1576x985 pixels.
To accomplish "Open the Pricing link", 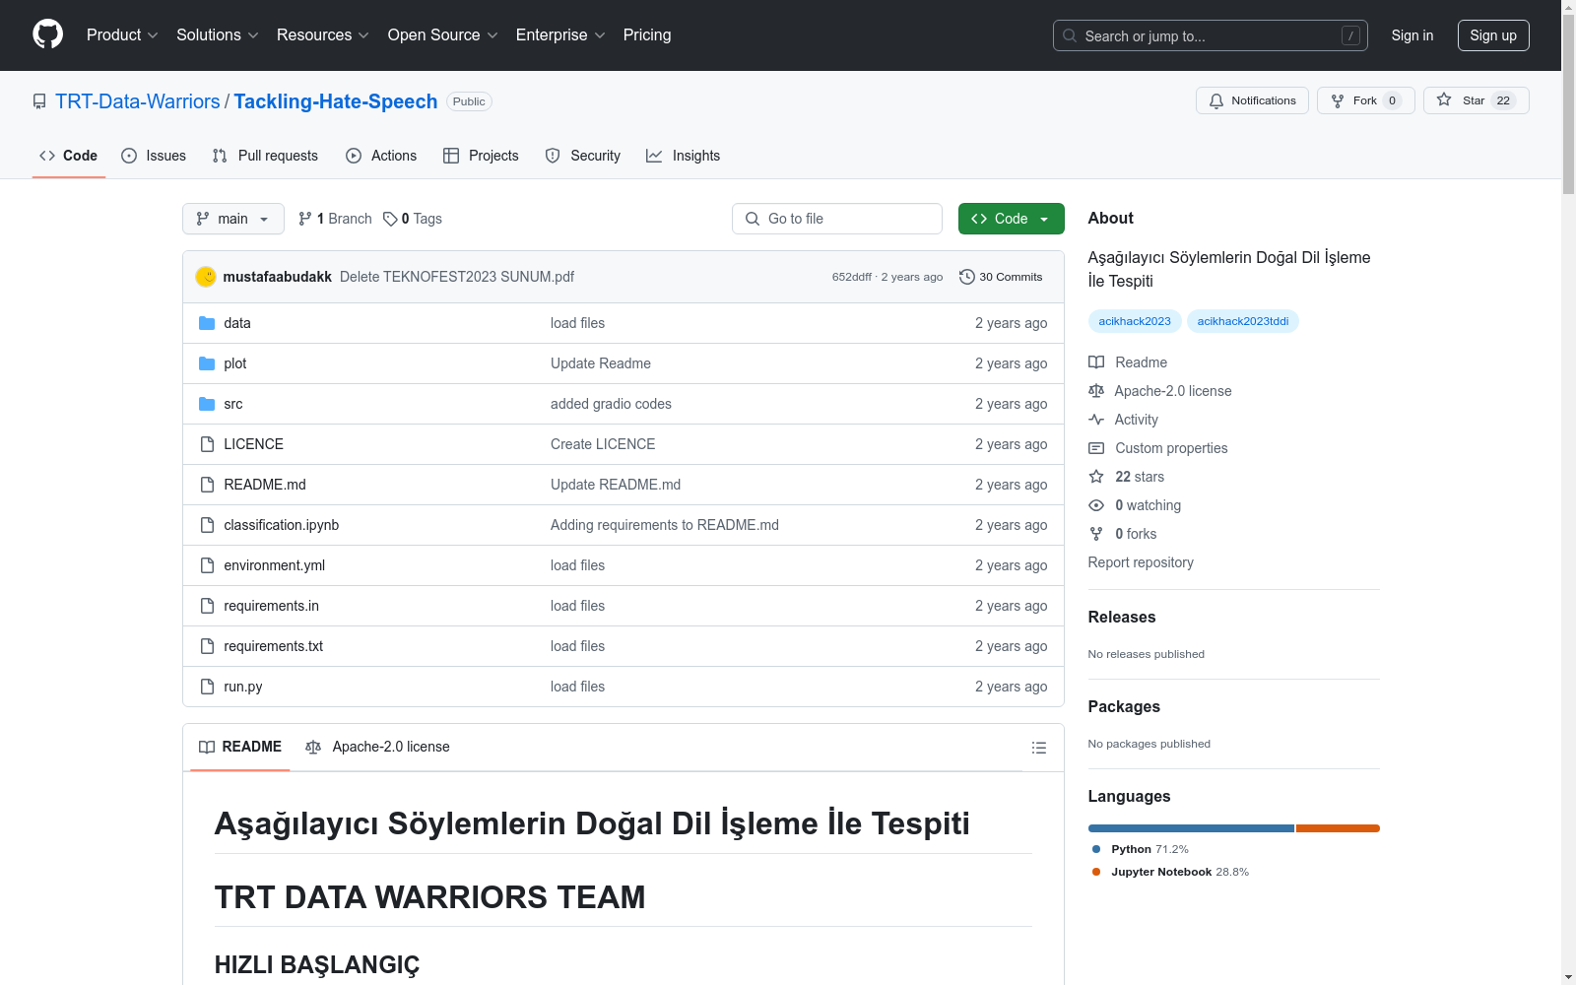I will pyautogui.click(x=647, y=34).
